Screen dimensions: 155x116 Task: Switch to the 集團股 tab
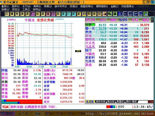(120, 102)
